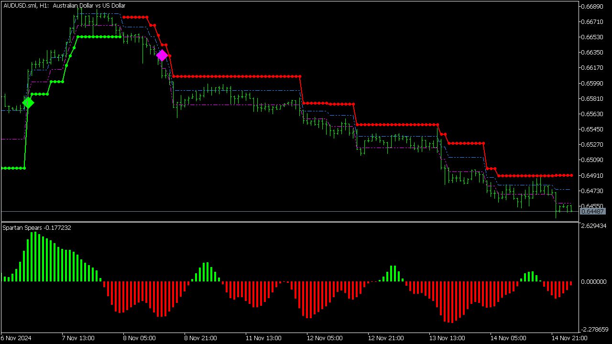Image resolution: width=612 pixels, height=344 pixels.
Task: Click the 8 Nov 21:00 time label
Action: [x=201, y=338]
